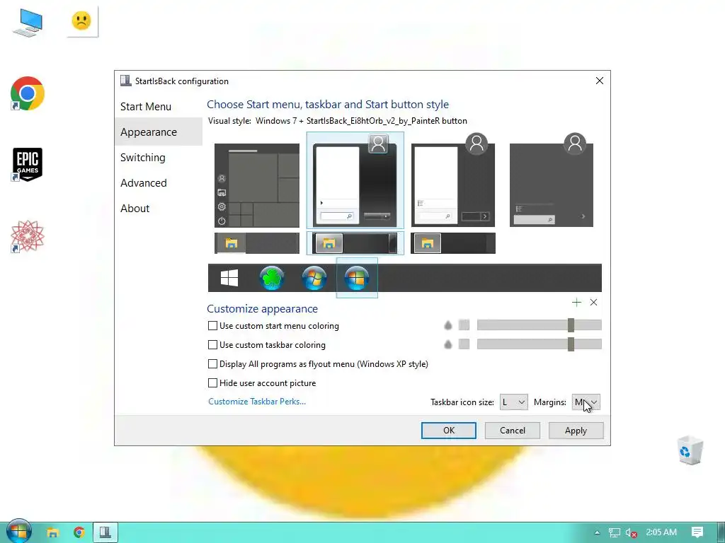Screen dimensions: 725x543
Task: Click StartIsBack window title icon
Action: tap(125, 81)
